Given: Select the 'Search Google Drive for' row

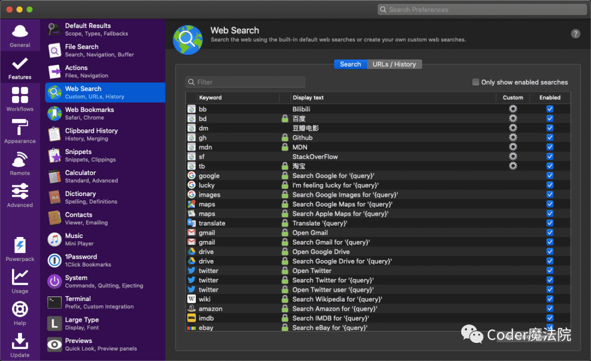Looking at the screenshot, I should tap(378, 261).
